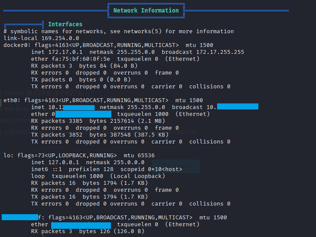The image size is (316, 237).
Task: Click the redacted eth0 broadcast address box
Action: tap(237, 106)
